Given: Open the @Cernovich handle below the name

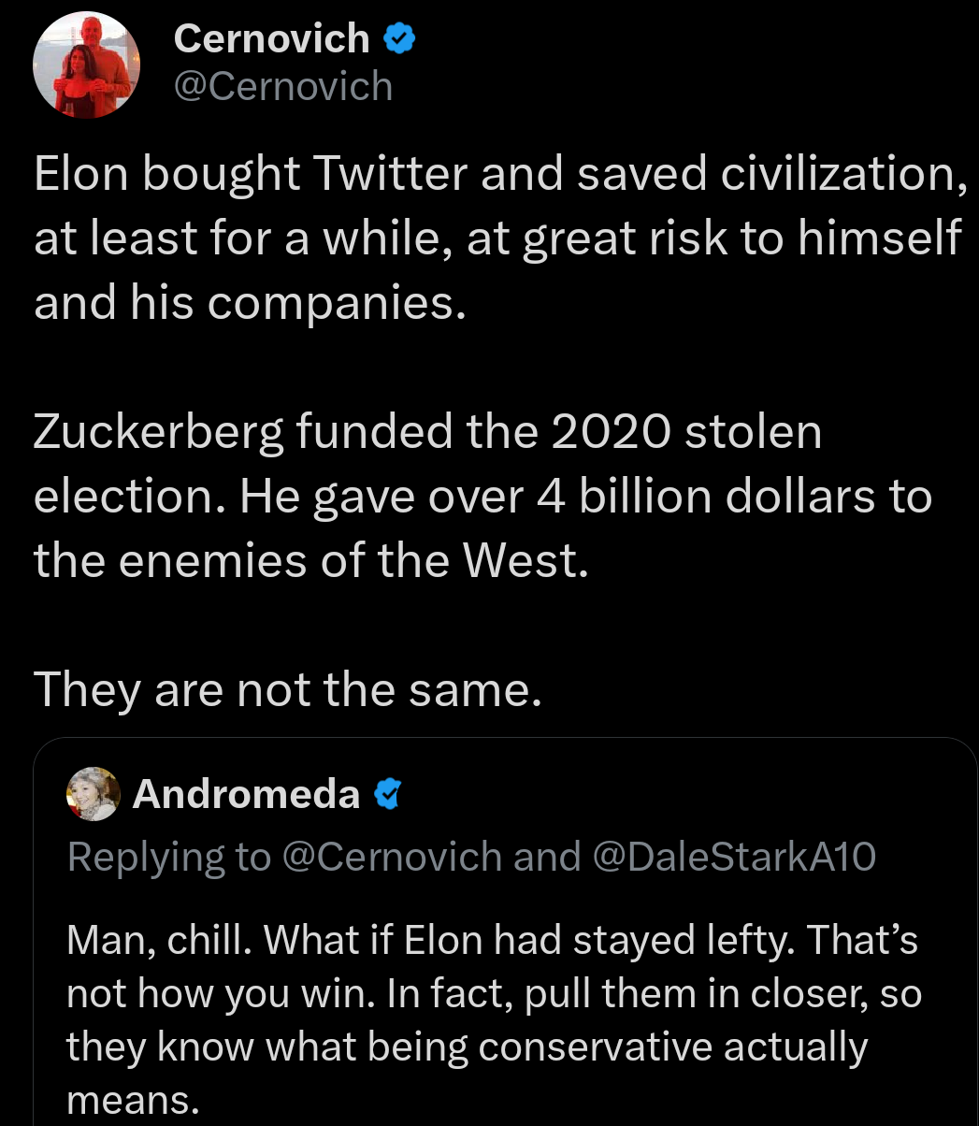Looking at the screenshot, I should 282,85.
